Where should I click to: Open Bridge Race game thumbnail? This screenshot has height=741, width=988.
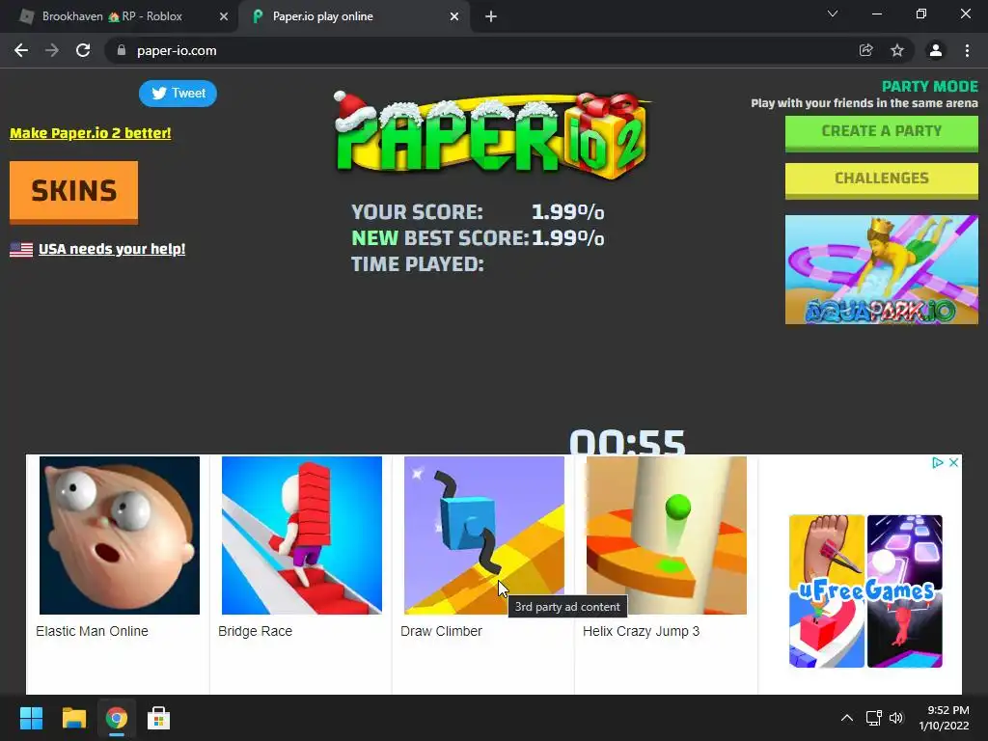tap(302, 535)
